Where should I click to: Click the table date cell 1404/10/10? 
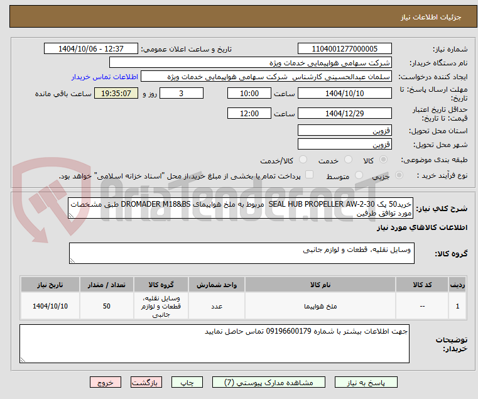point(50,306)
